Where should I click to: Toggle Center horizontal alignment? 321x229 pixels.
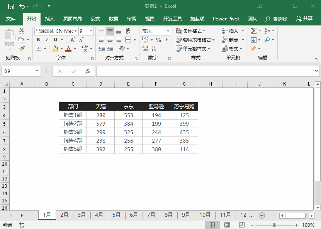110,40
